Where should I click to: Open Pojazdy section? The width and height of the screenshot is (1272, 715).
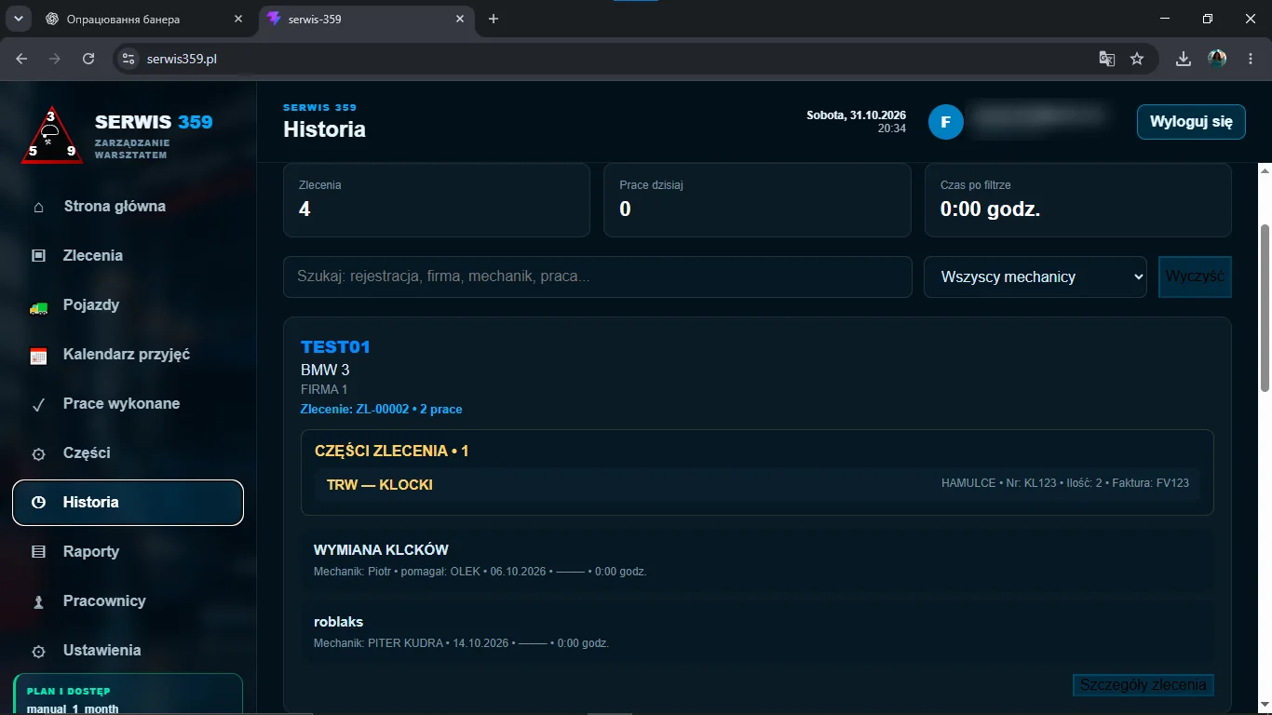[x=128, y=305]
